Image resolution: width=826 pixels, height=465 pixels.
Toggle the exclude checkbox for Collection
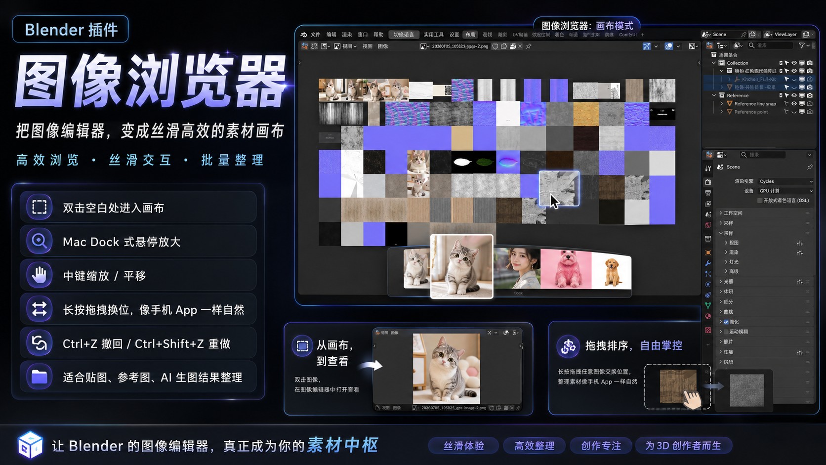click(781, 63)
